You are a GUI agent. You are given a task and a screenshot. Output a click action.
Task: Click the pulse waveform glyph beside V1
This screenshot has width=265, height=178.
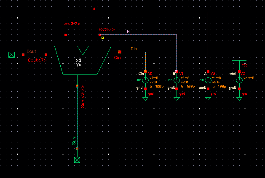[x=171, y=80]
